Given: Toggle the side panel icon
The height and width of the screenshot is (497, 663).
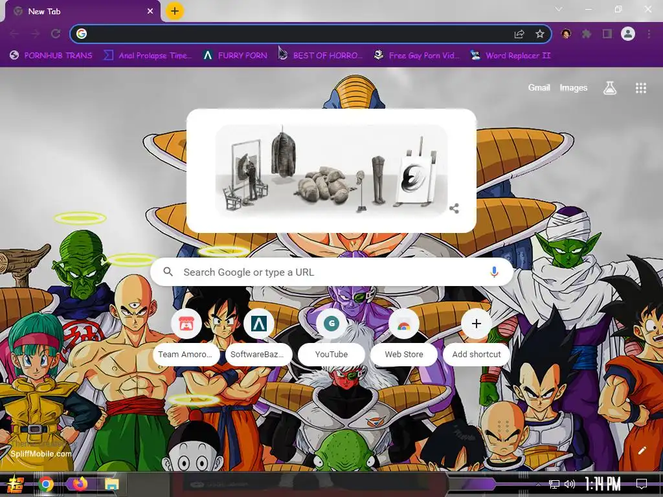Looking at the screenshot, I should tap(607, 34).
